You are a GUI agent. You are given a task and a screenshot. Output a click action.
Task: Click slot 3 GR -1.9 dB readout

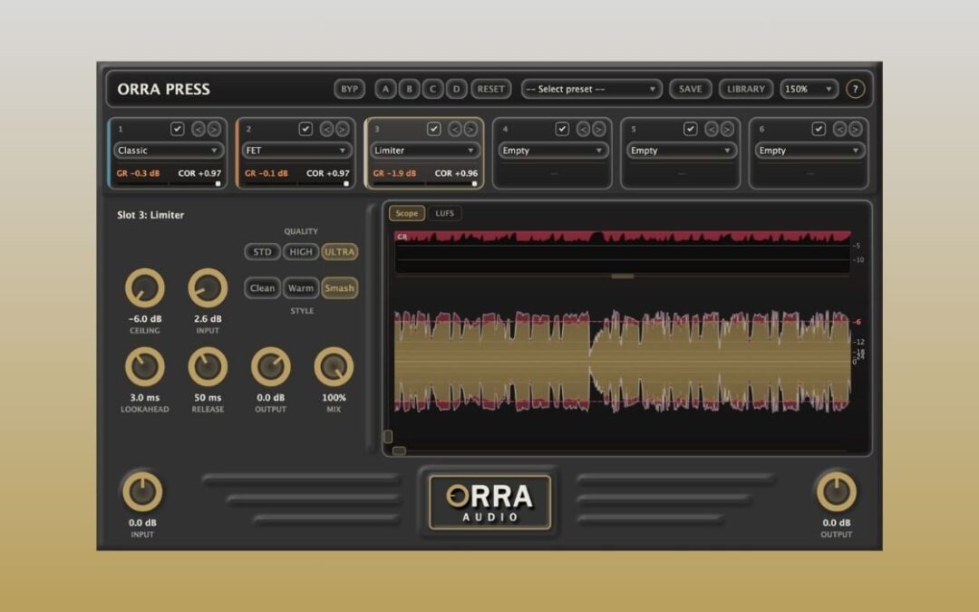pyautogui.click(x=394, y=173)
